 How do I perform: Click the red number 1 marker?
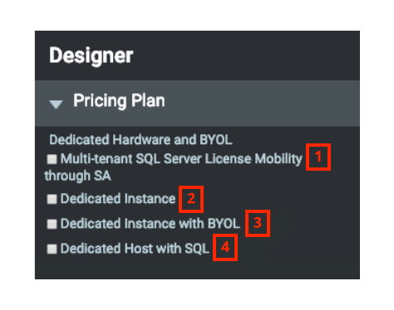(x=318, y=157)
